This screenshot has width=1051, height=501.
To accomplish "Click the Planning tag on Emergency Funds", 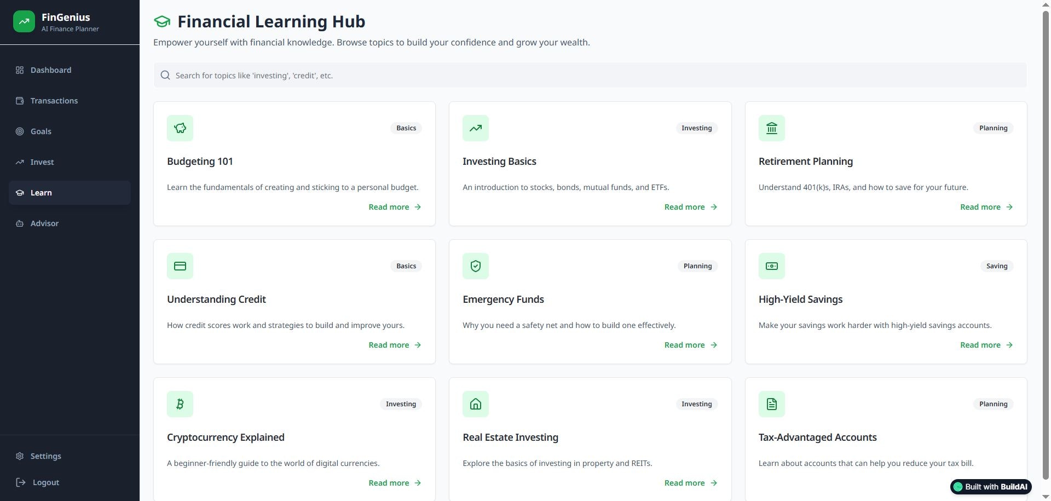I will (x=697, y=266).
